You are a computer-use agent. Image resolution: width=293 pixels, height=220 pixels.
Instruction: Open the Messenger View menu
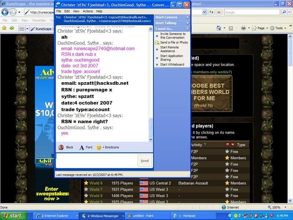click(x=76, y=11)
